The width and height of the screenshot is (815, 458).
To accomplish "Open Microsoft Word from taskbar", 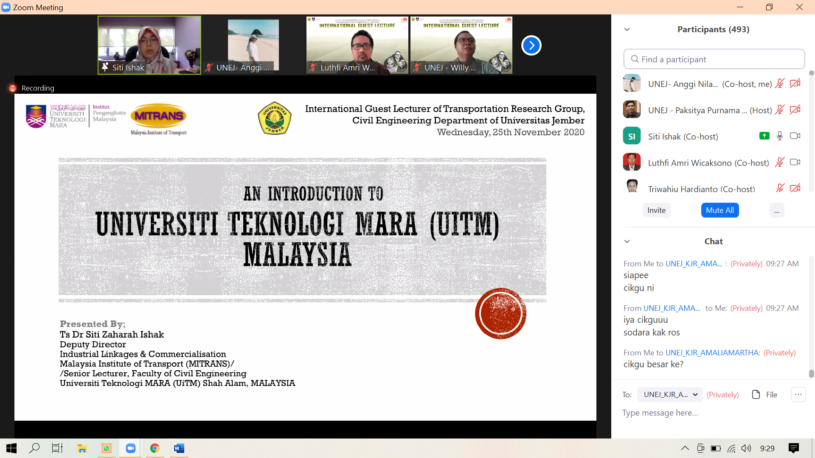I will click(179, 448).
